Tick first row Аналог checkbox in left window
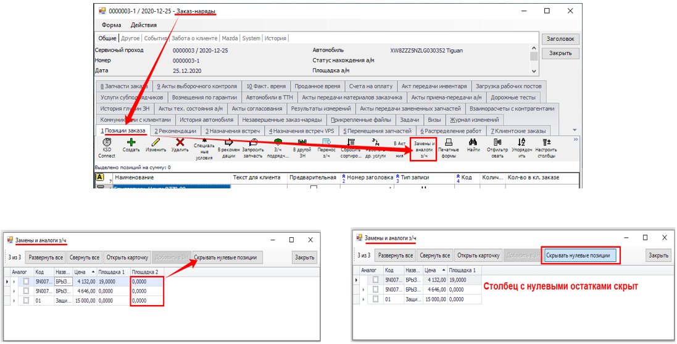This screenshot has width=677, height=344. 26,281
